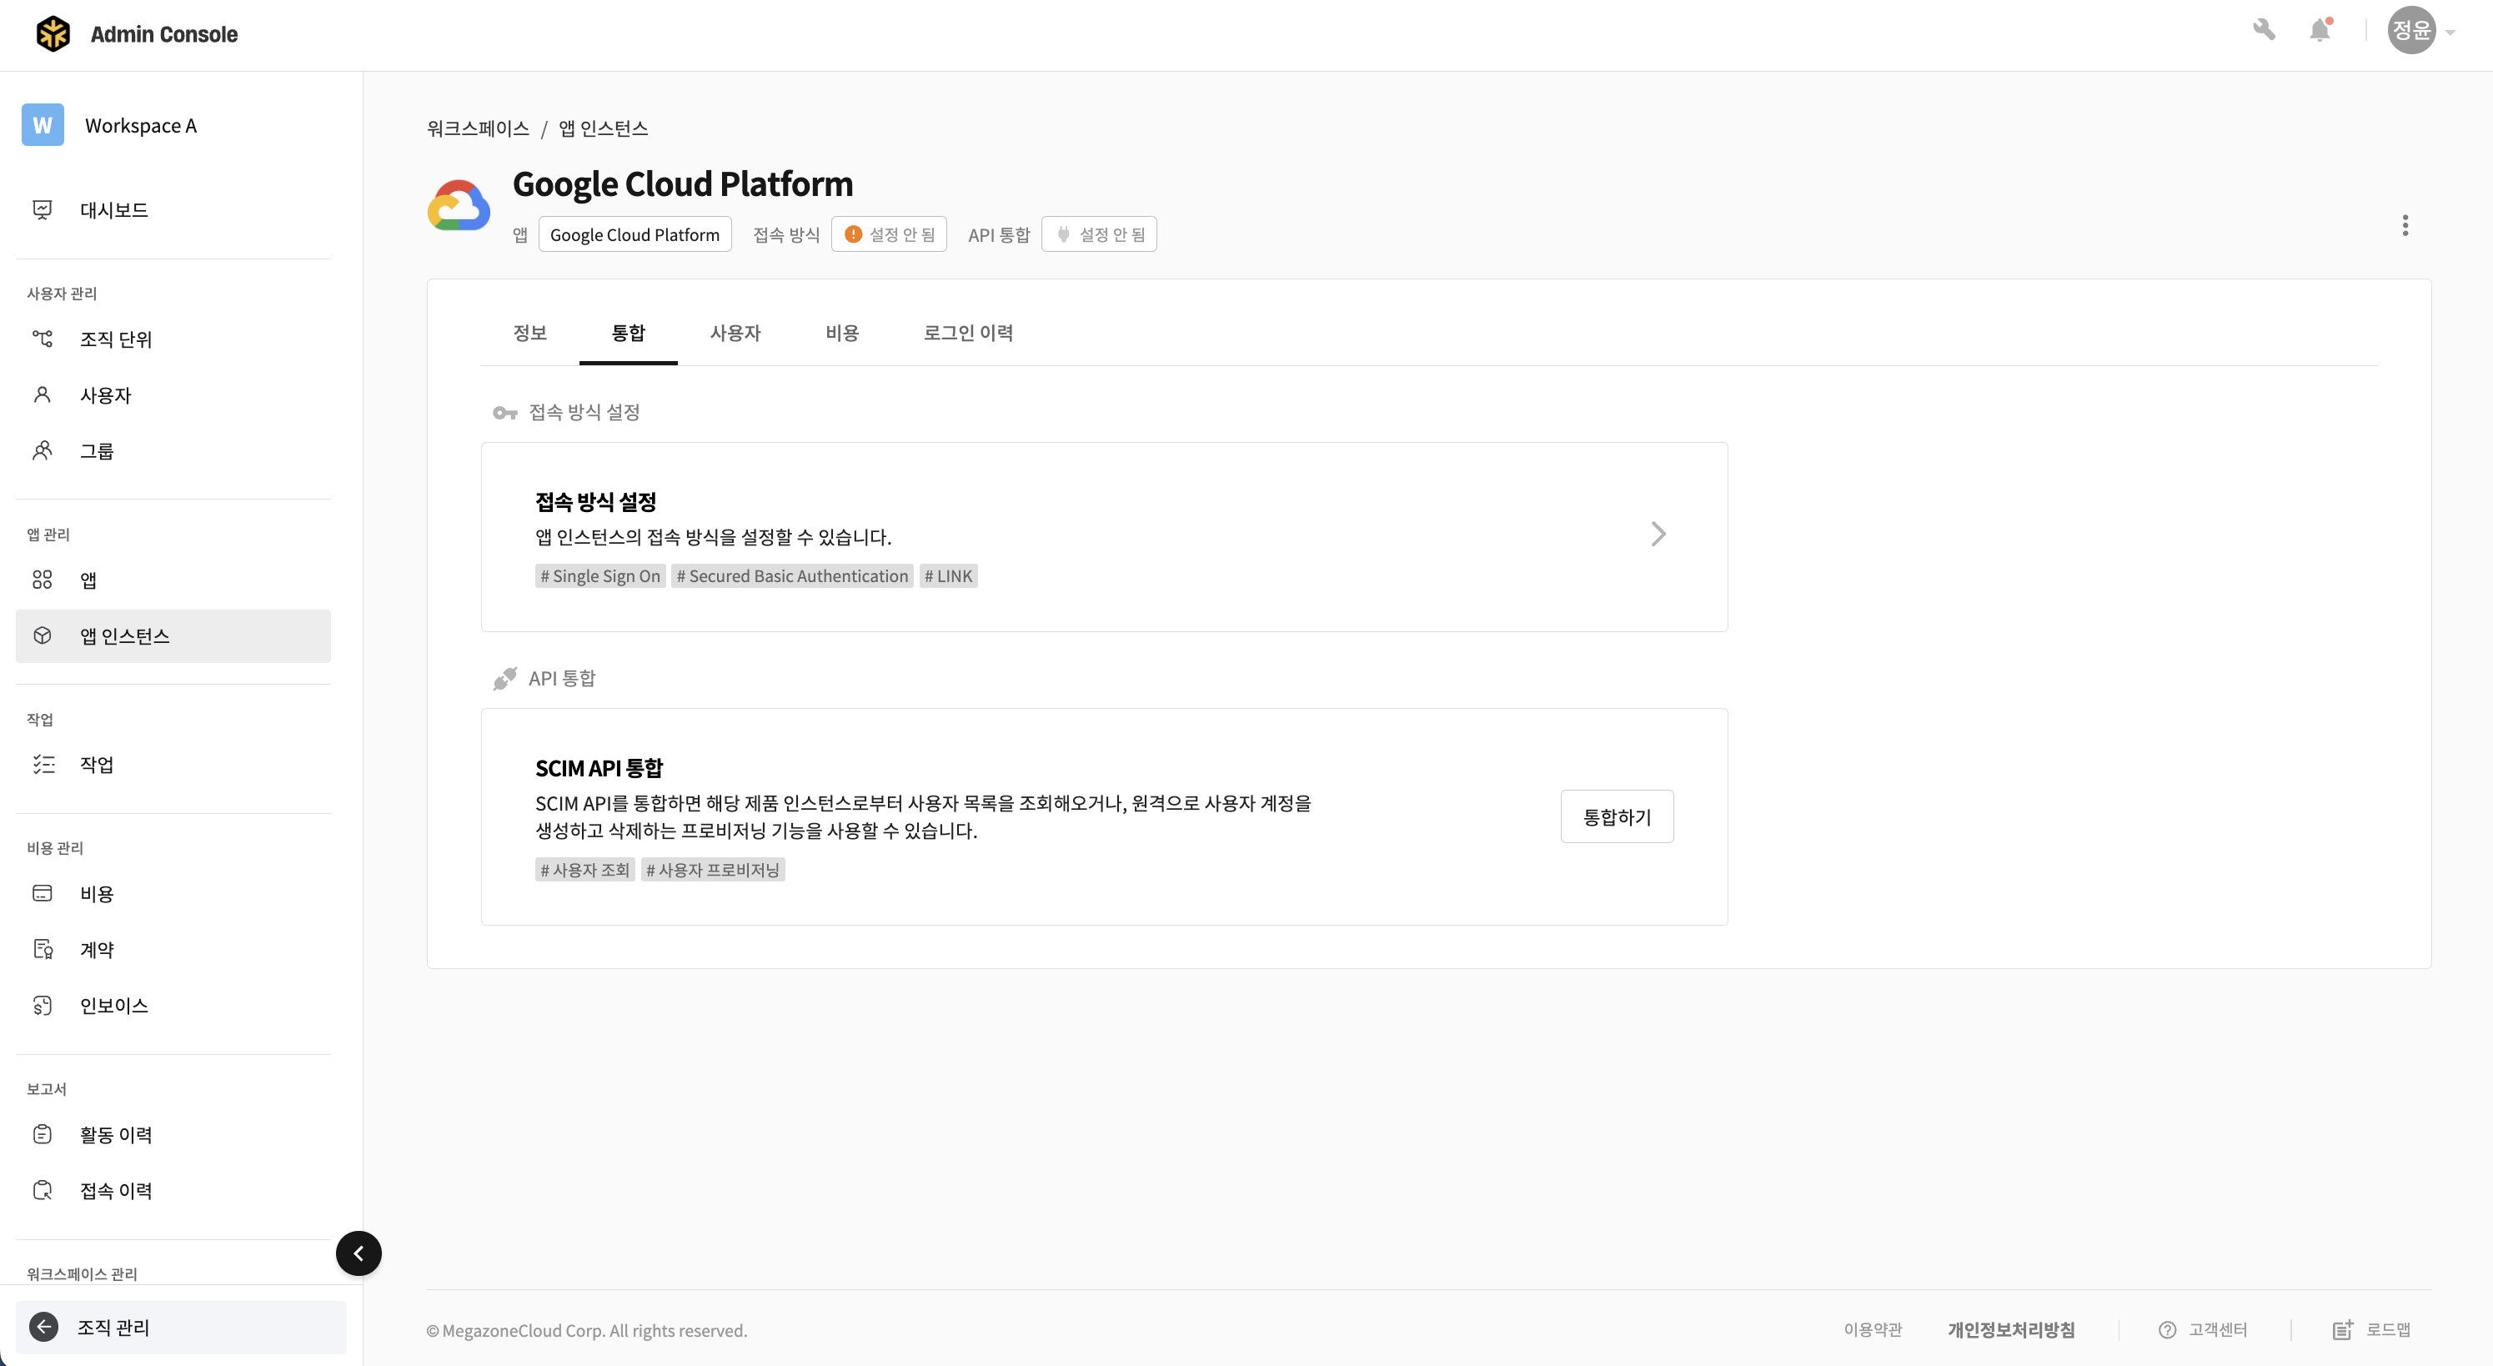Image resolution: width=2493 pixels, height=1366 pixels.
Task: Click the plug icon beside API 통합 heading
Action: tap(504, 679)
